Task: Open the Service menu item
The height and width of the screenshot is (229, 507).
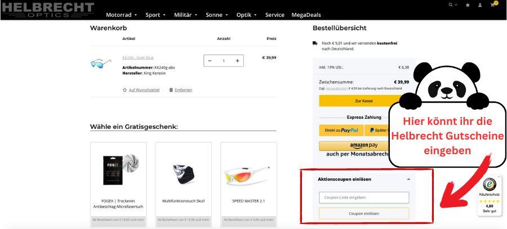Action: pos(274,15)
